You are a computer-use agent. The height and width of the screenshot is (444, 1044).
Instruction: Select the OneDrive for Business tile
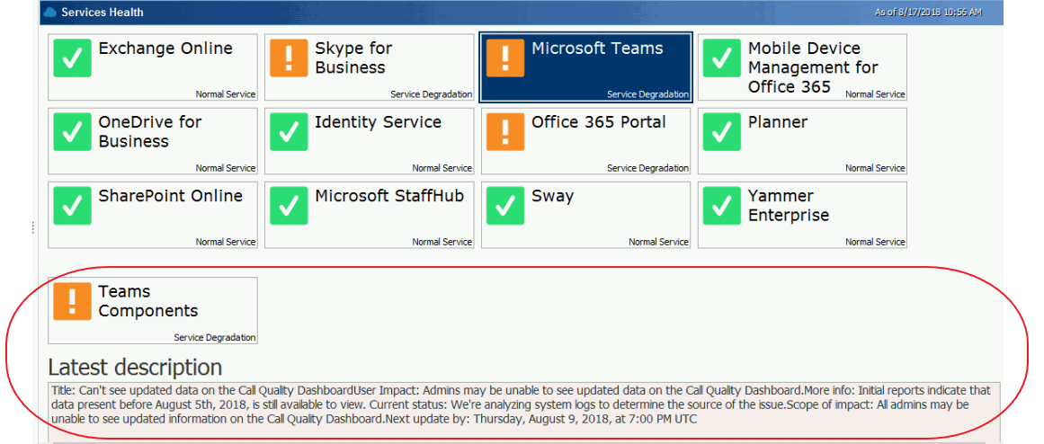[x=153, y=141]
